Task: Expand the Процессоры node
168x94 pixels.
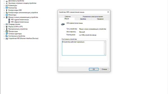Action: tap(4, 31)
